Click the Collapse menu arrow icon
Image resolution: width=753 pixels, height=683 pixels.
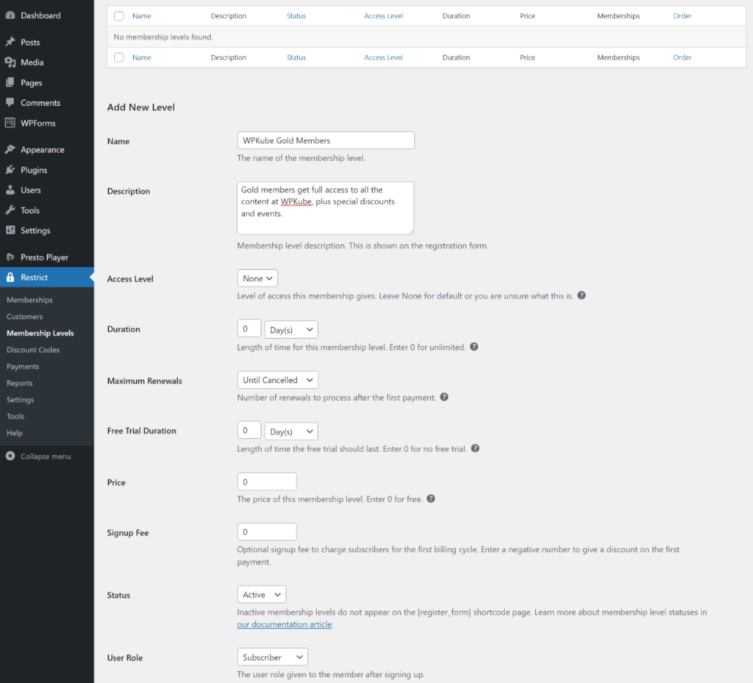[x=10, y=456]
